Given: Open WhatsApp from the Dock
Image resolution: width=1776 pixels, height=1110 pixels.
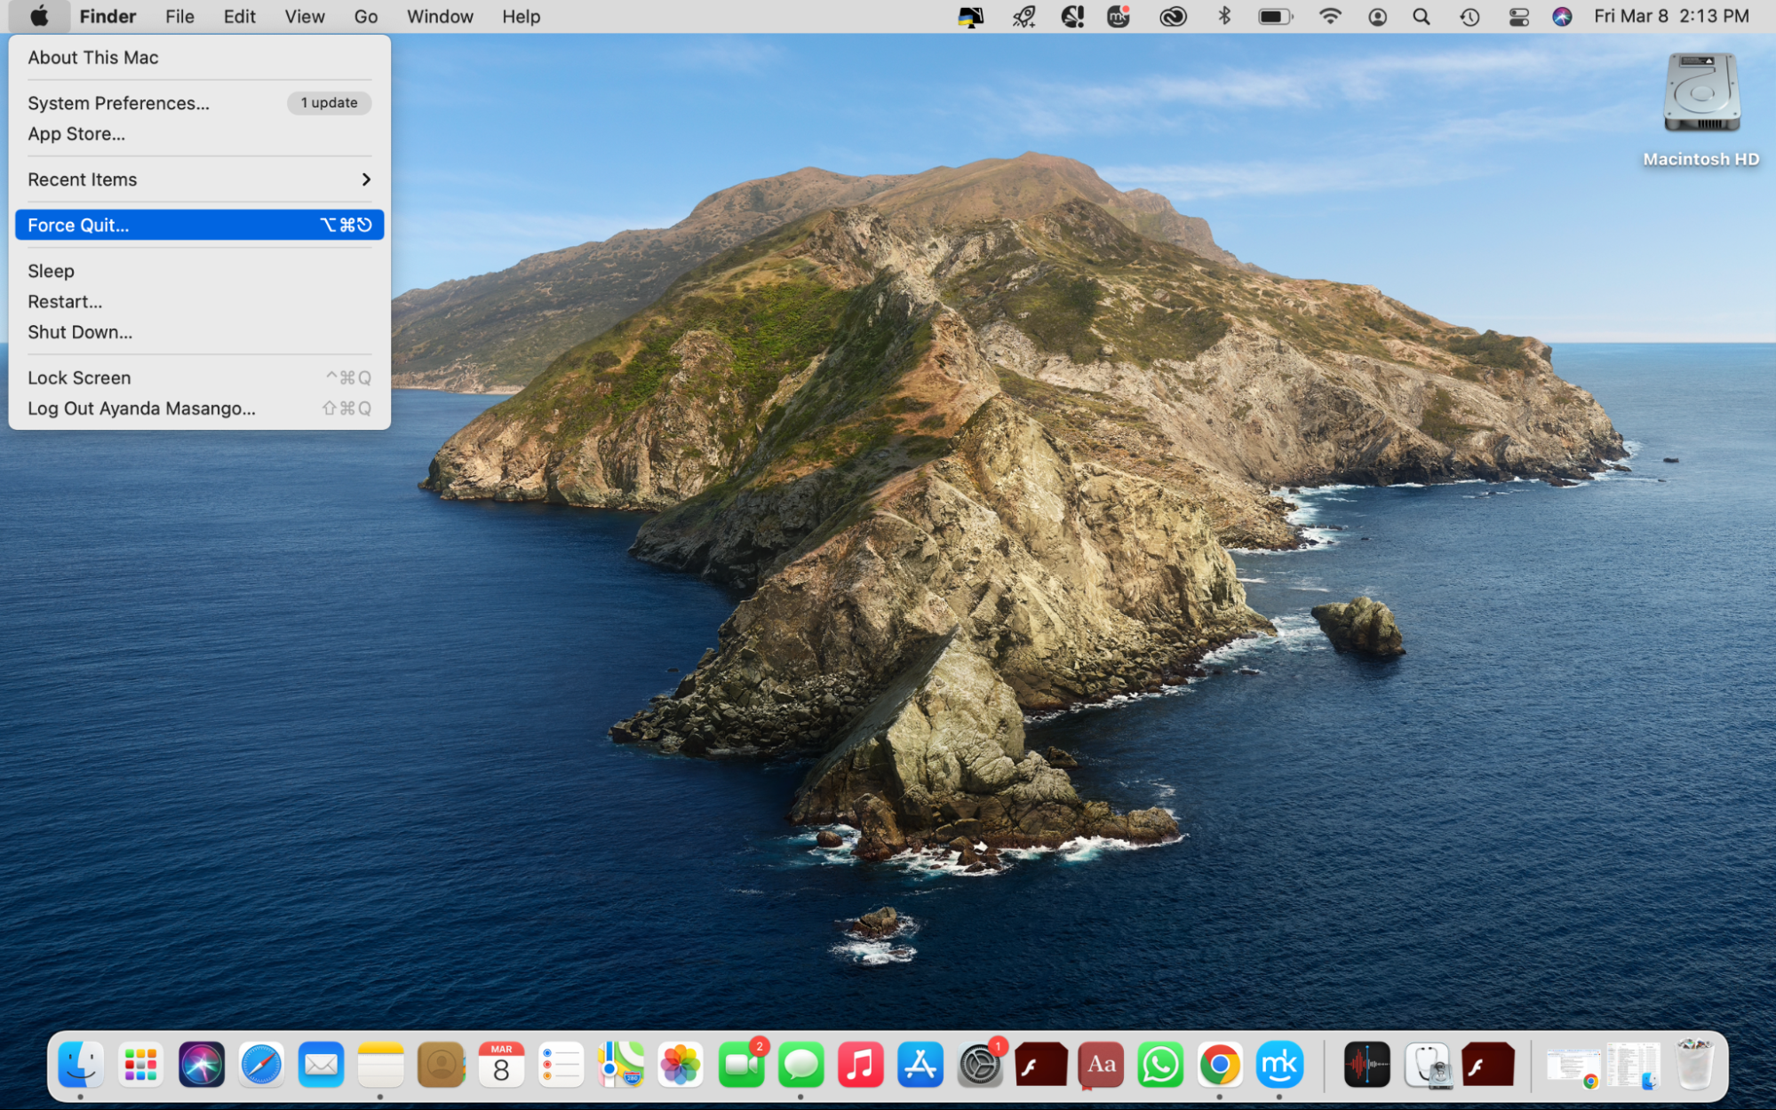Looking at the screenshot, I should point(1160,1065).
